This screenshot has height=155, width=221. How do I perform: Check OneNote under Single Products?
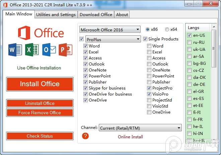pyautogui.click(x=149, y=70)
